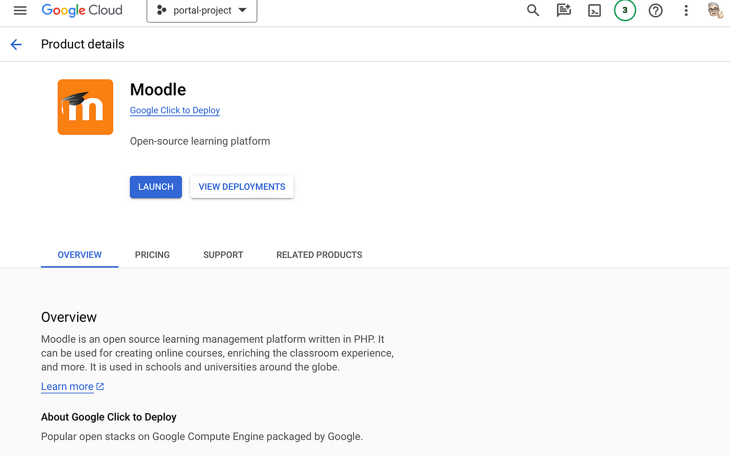The width and height of the screenshot is (730, 456).
Task: Click the orange Moodle product logo
Action: click(x=86, y=107)
